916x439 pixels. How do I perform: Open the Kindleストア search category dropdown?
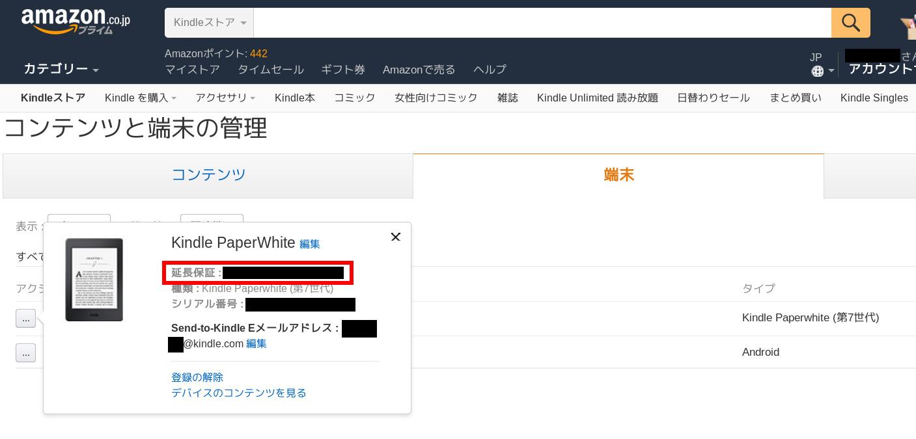click(209, 23)
